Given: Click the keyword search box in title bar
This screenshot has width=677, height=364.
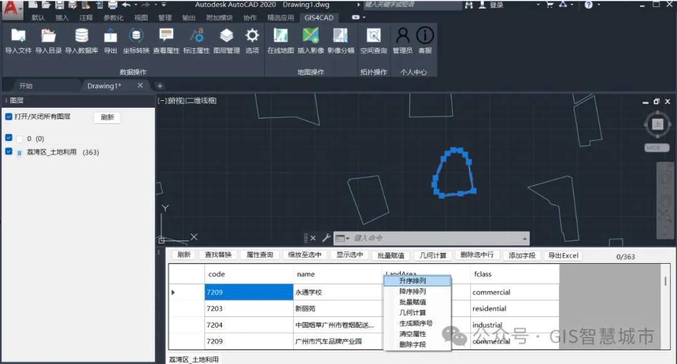Looking at the screenshot, I should coord(412,5).
